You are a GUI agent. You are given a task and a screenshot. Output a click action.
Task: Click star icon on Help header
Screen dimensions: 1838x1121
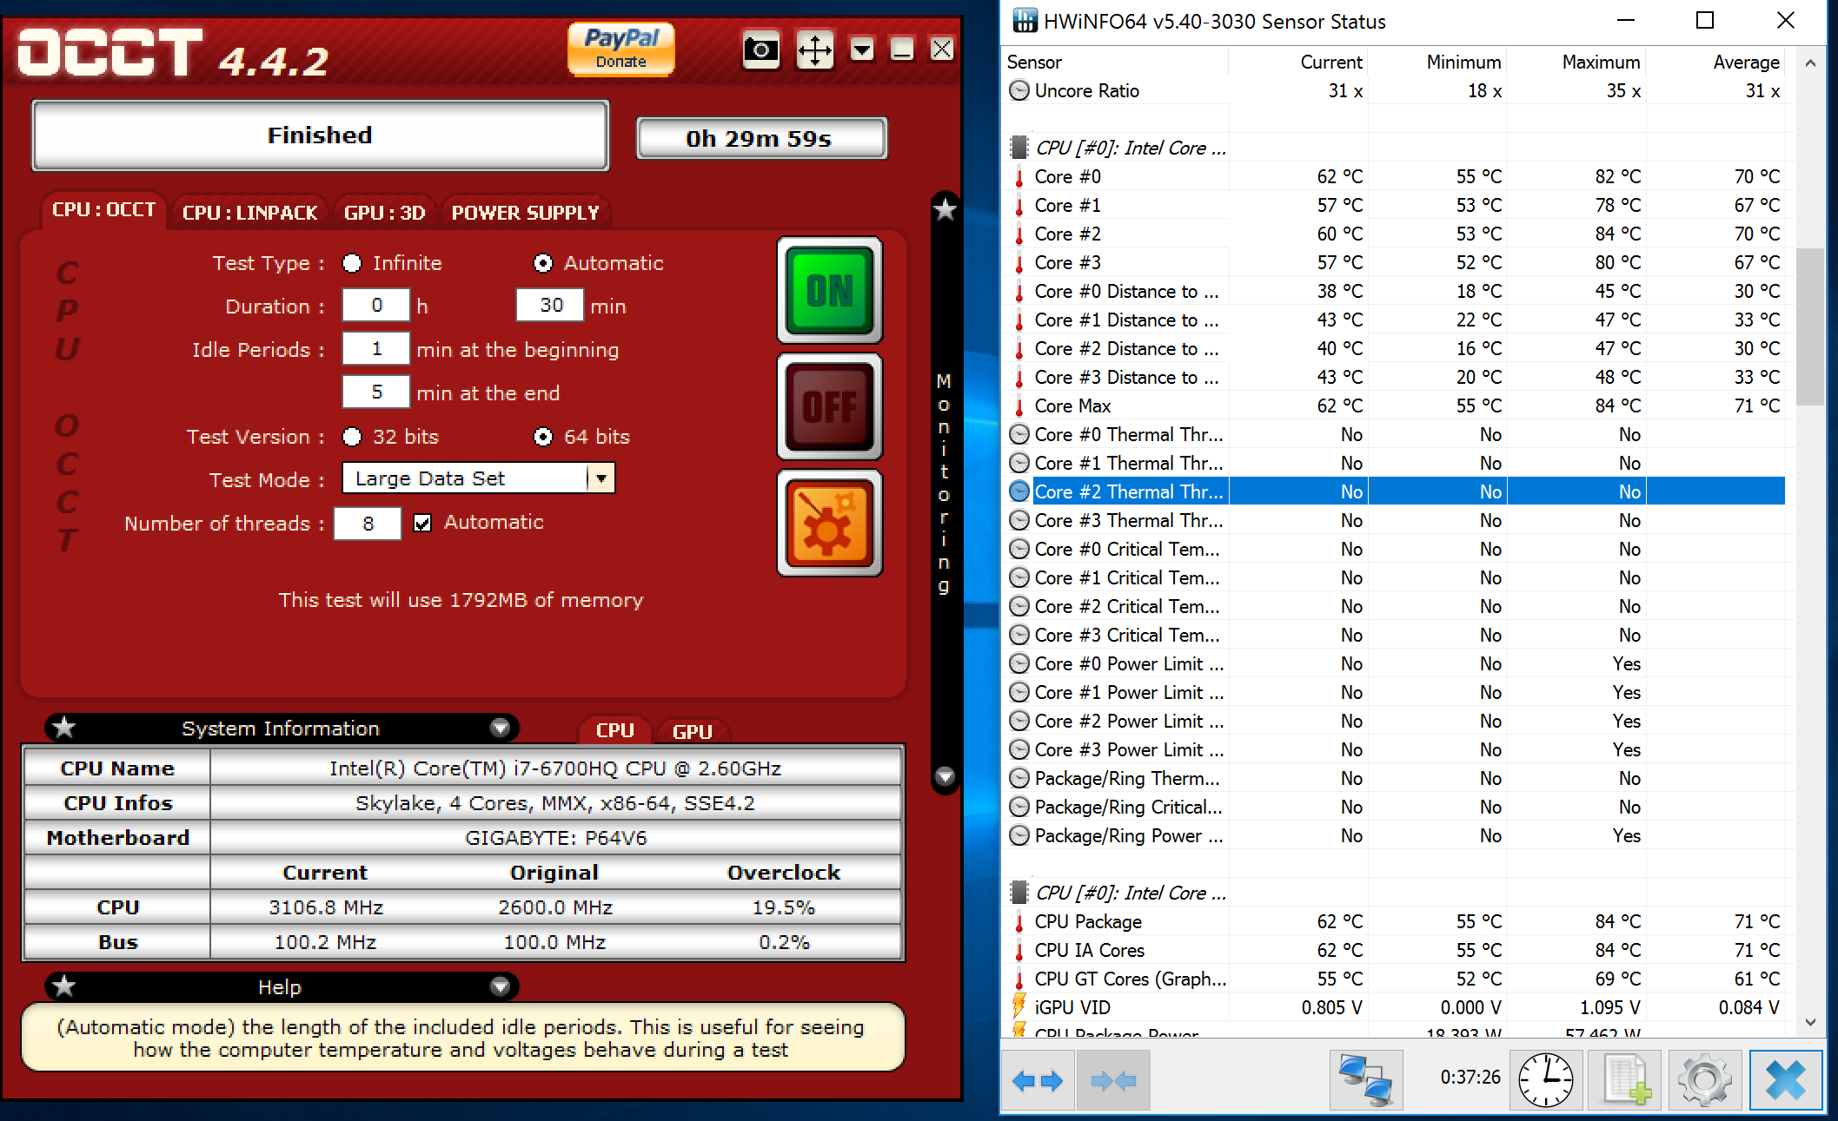[x=64, y=986]
